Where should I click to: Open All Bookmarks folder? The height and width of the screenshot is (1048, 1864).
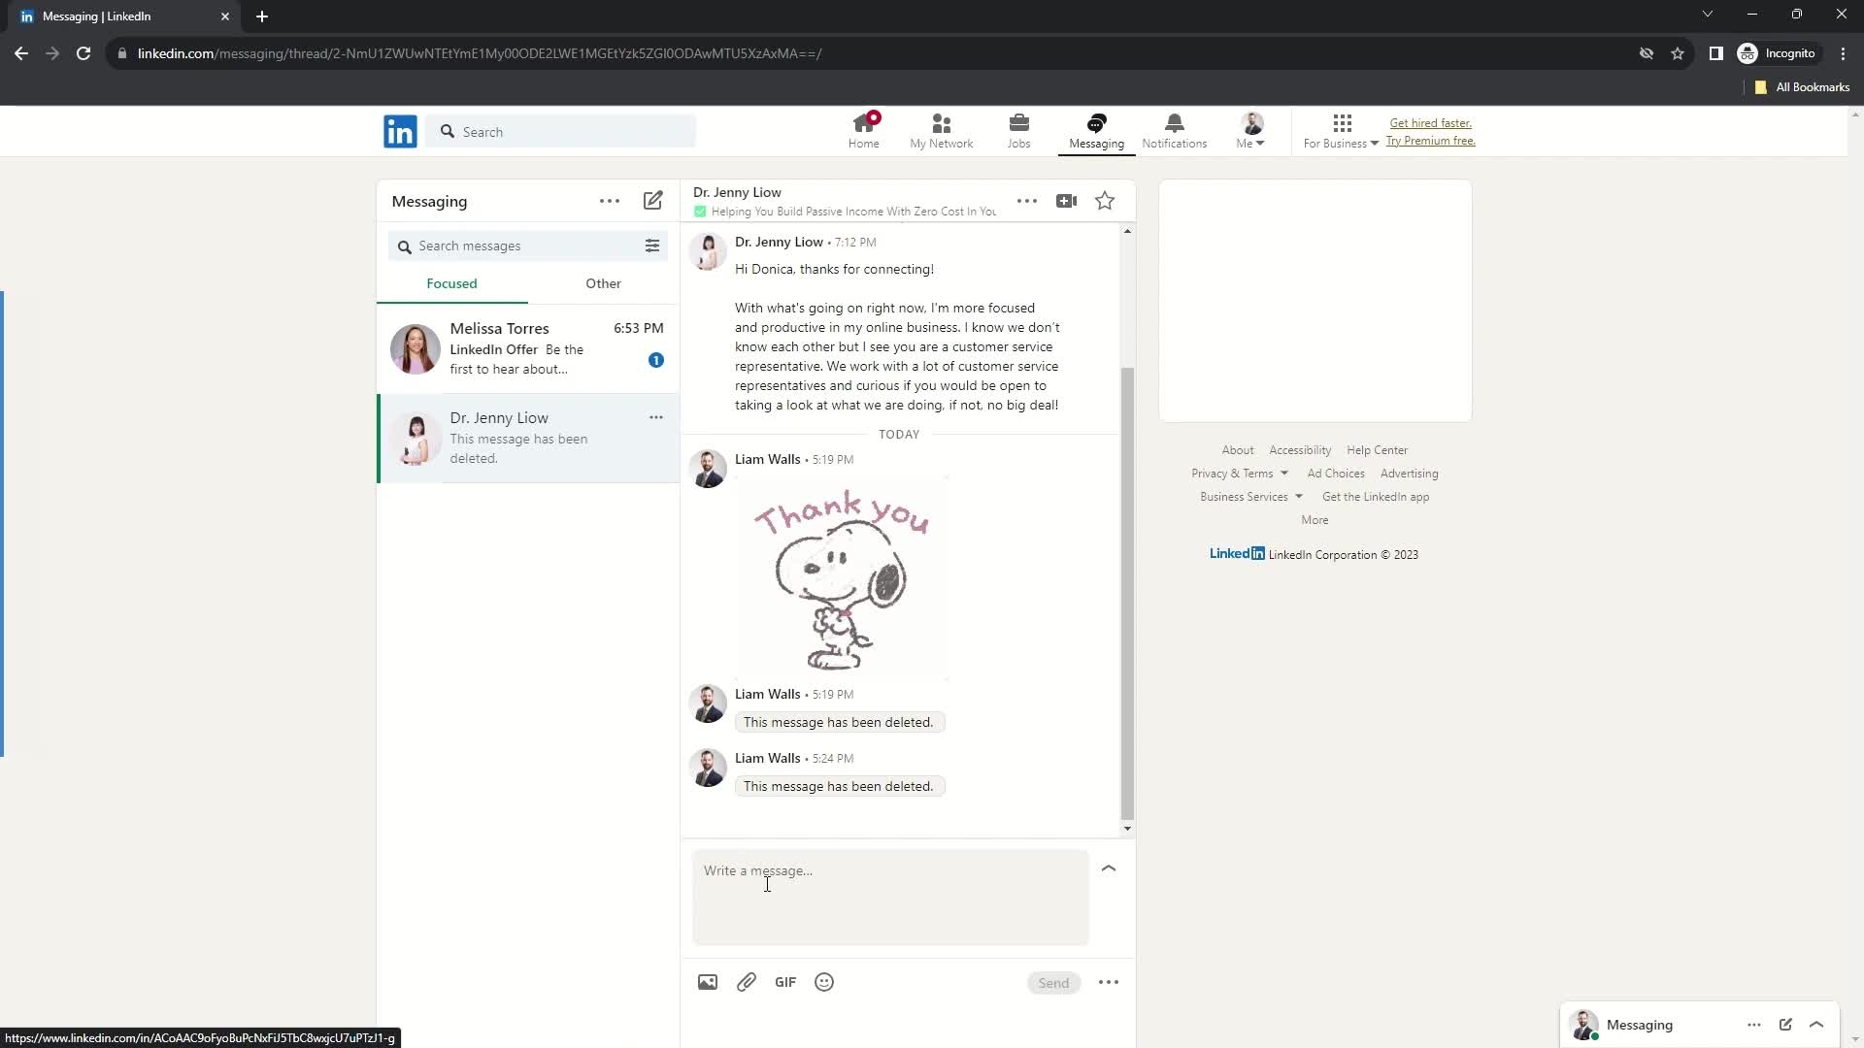pos(1802,87)
